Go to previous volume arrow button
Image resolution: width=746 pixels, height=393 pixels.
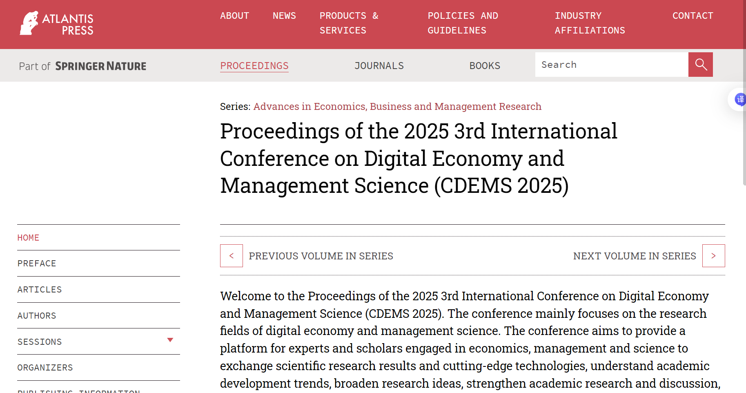tap(232, 256)
